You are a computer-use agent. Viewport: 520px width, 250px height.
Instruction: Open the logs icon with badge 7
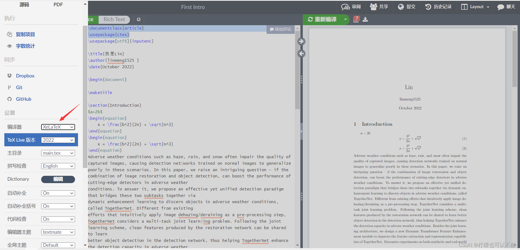pos(356,19)
